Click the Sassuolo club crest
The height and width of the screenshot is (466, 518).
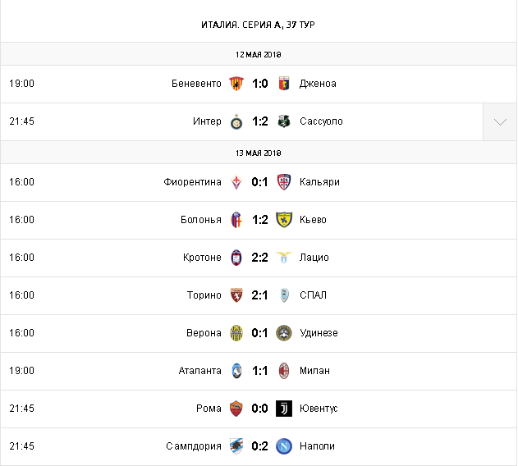284,121
